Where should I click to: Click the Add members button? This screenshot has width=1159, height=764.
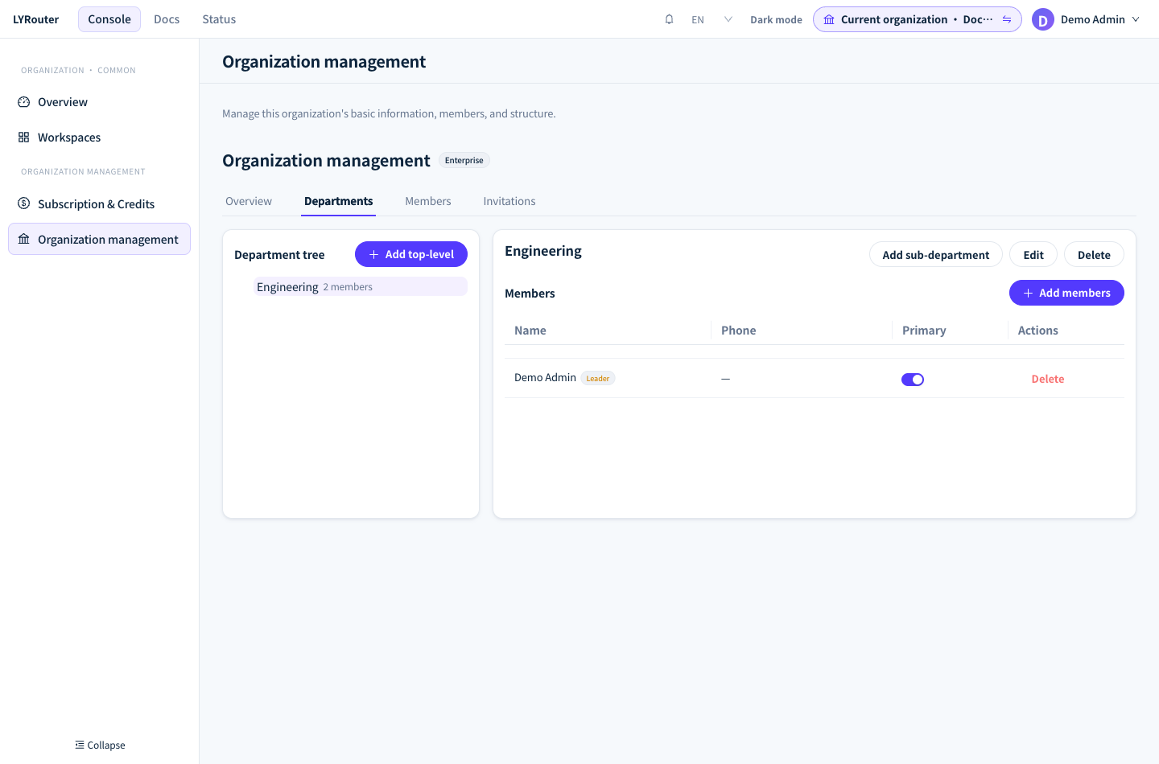pyautogui.click(x=1066, y=293)
